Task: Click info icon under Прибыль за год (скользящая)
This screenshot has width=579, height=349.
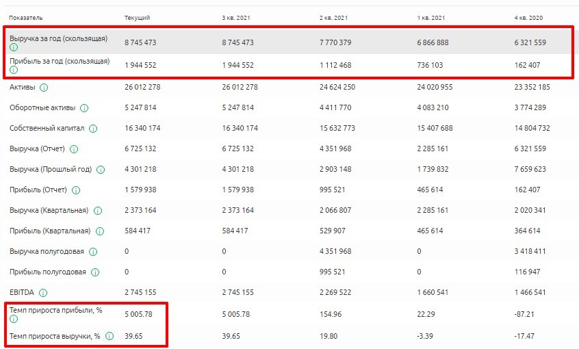Action: click(x=14, y=70)
